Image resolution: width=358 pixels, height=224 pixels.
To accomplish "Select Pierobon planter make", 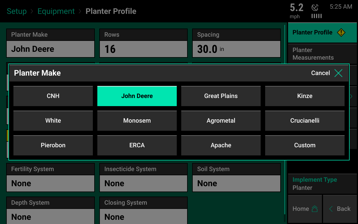I will tap(53, 145).
